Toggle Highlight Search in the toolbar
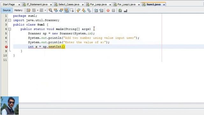Image resolution: width=204 pixels, height=115 pixels. (67, 10)
